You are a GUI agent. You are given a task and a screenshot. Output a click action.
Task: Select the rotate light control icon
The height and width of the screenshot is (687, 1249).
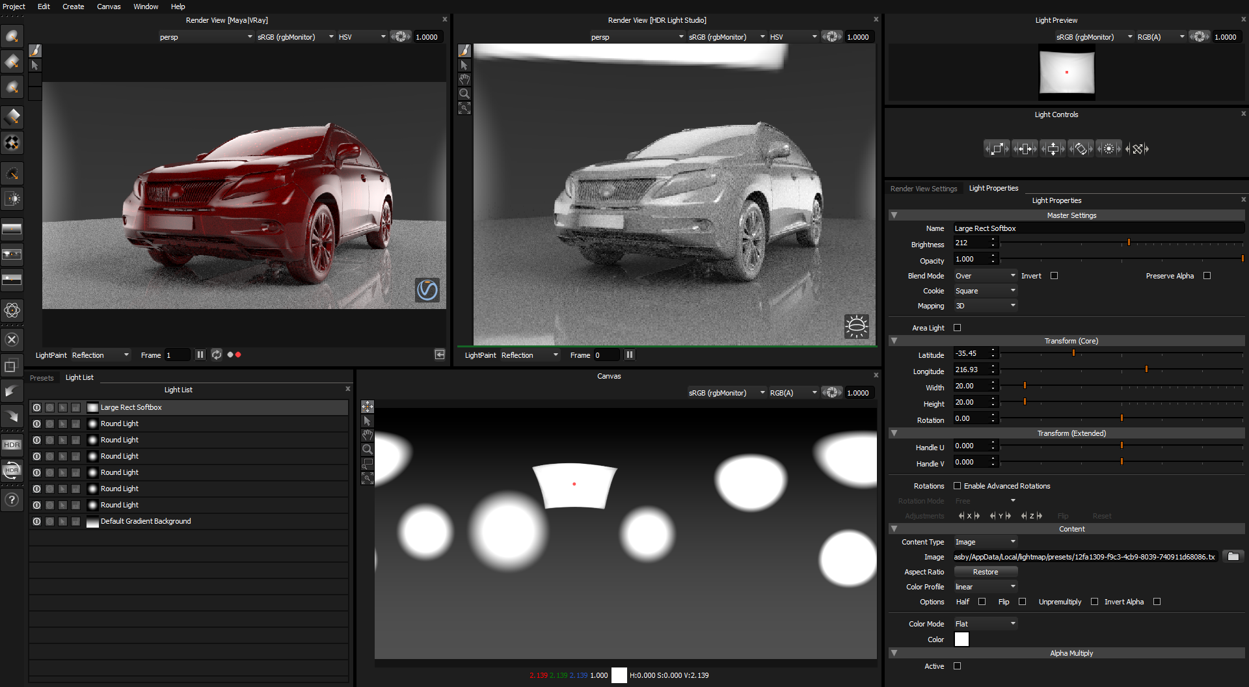pos(1081,149)
